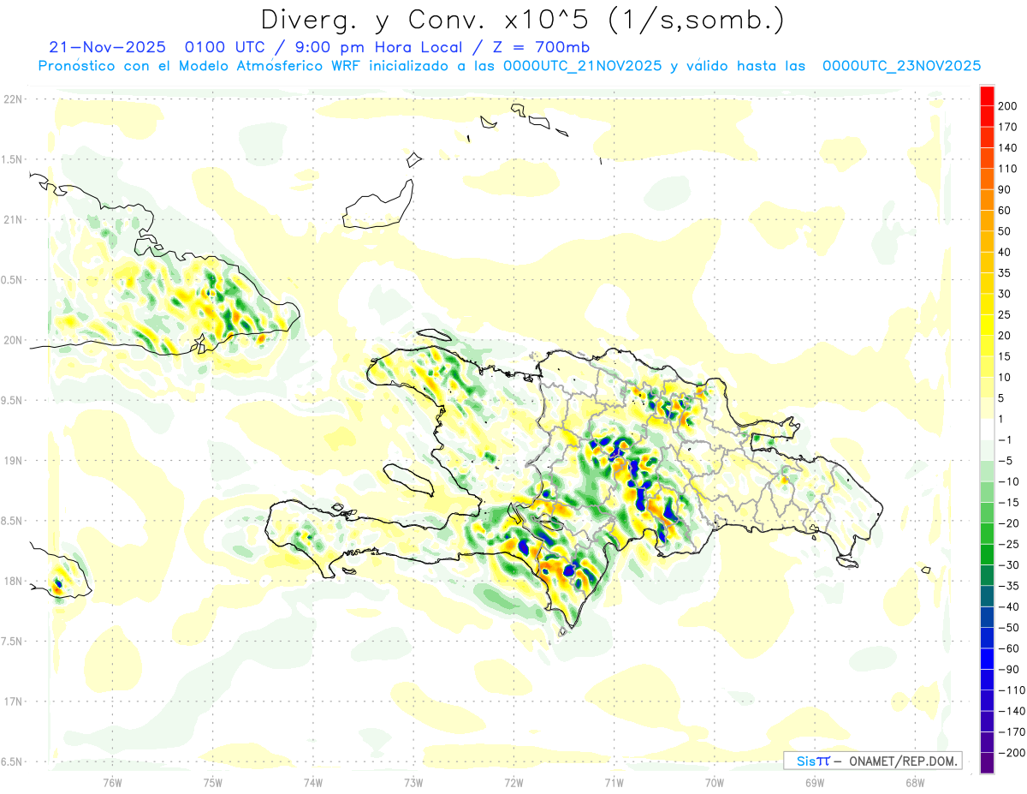The width and height of the screenshot is (1027, 794).
Task: Click the '68W' longitude label
Action: (x=915, y=782)
